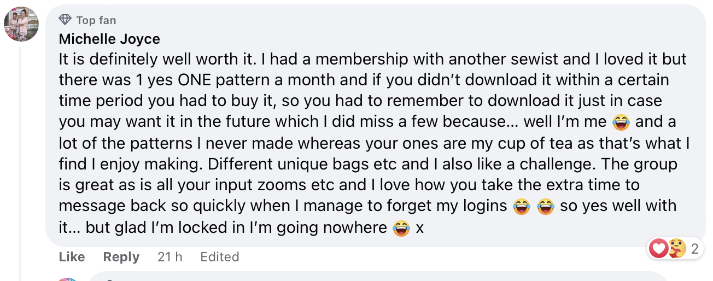Click the partially visible avatar below the comment
The width and height of the screenshot is (713, 281).
click(x=68, y=279)
